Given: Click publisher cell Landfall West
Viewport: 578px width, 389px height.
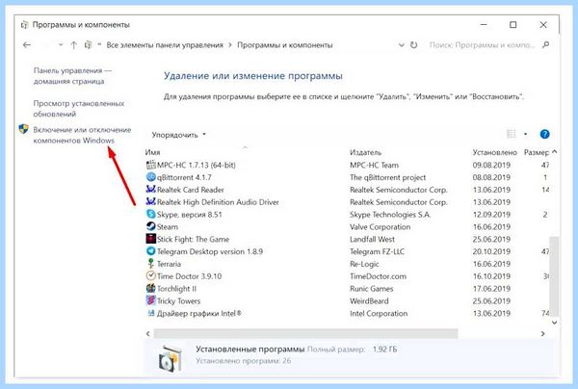Looking at the screenshot, I should click(372, 239).
